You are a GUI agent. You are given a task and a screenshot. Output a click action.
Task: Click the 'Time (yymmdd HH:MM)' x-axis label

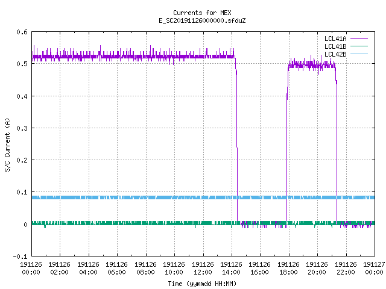(202, 284)
